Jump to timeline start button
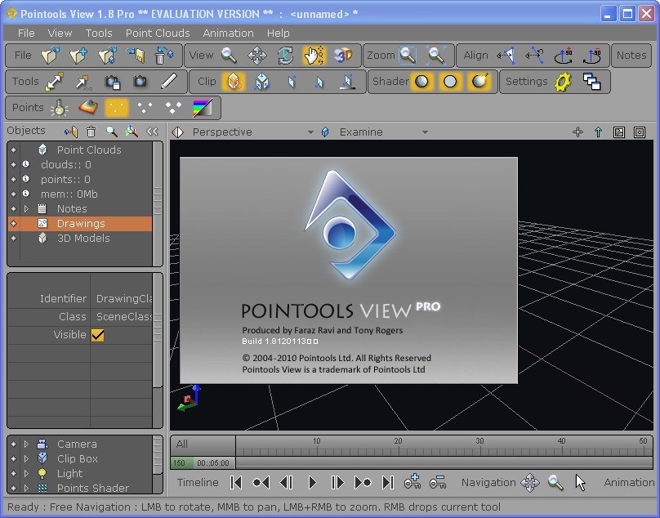Screen dimensions: 660x518 coord(236,483)
